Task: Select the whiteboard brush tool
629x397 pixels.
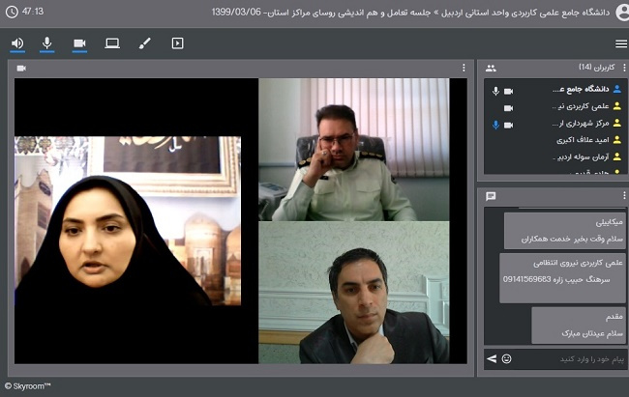Action: coord(145,43)
